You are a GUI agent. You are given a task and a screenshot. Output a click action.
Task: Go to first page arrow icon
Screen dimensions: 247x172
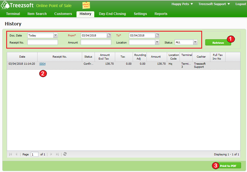coord(11,154)
